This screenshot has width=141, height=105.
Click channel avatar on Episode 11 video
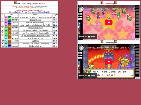point(81,48)
